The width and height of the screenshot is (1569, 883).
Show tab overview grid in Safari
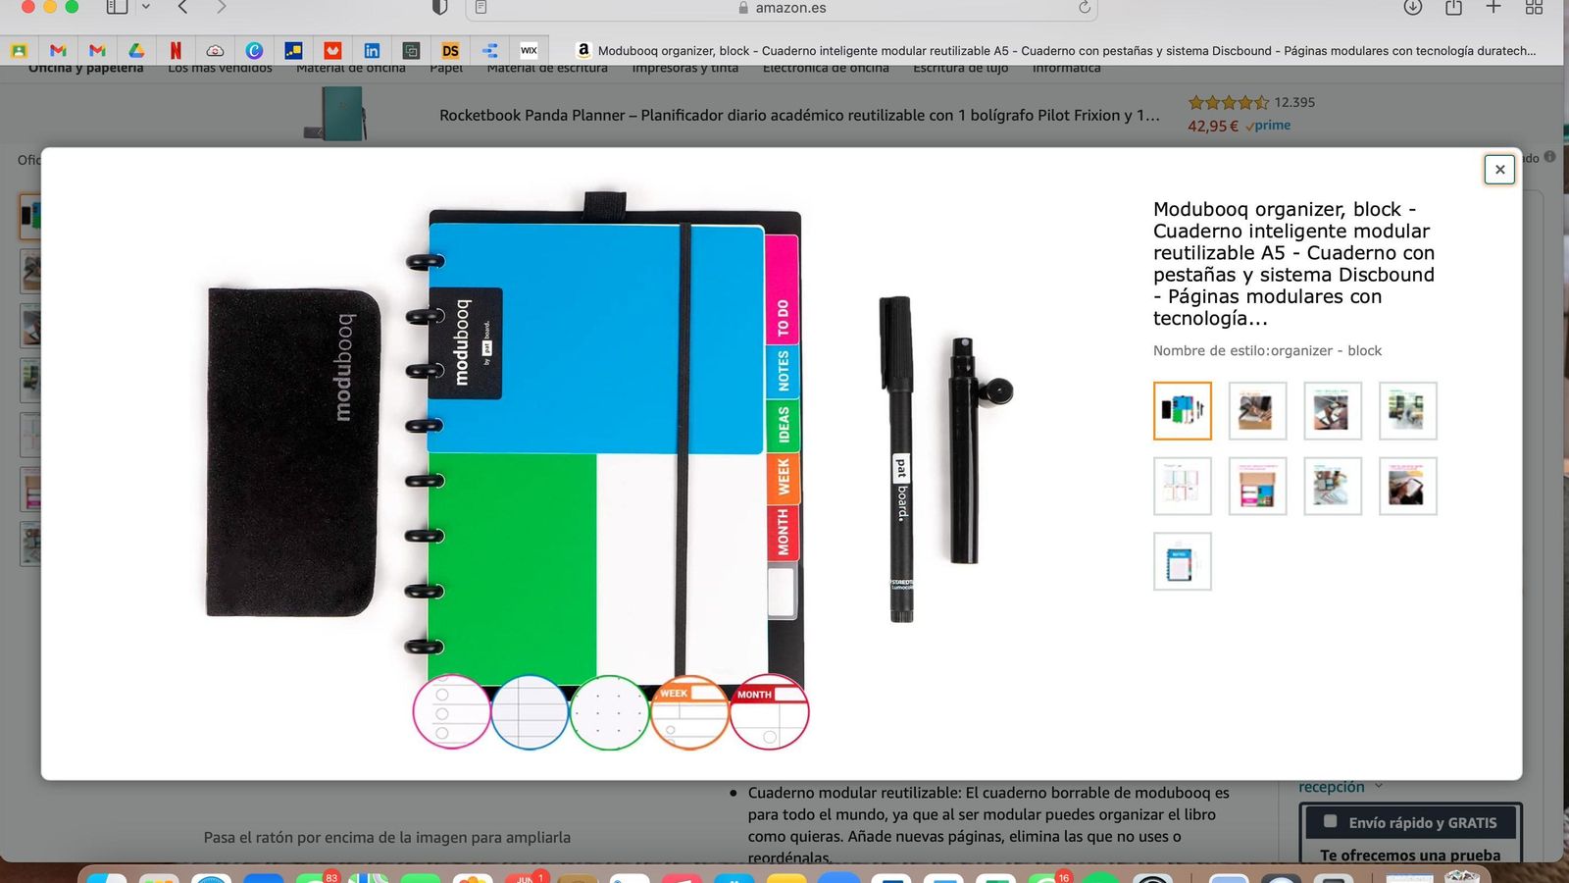(1533, 8)
